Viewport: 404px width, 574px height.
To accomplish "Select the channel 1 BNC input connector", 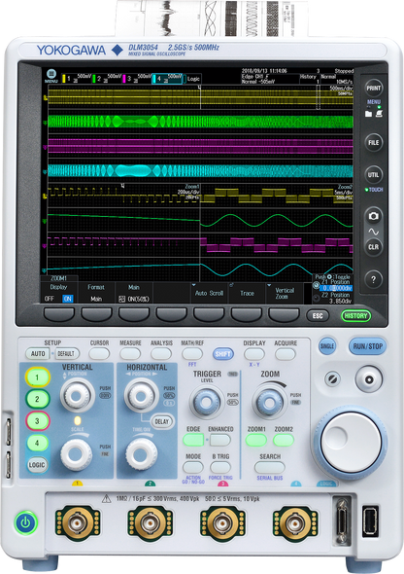I will click(78, 523).
